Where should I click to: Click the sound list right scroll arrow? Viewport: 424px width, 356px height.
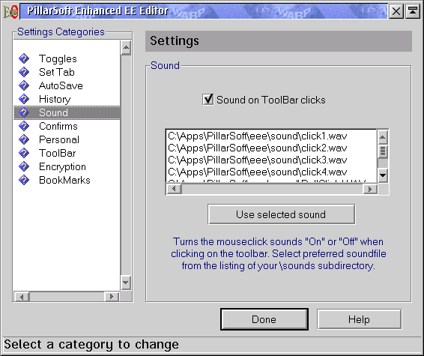[x=370, y=189]
